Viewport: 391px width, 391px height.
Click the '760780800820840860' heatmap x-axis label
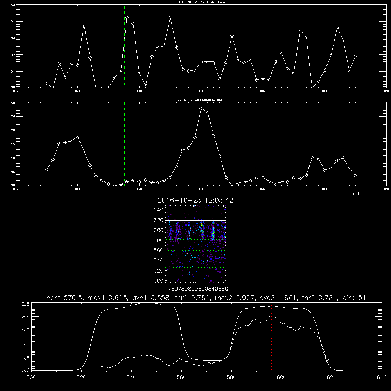point(198,289)
